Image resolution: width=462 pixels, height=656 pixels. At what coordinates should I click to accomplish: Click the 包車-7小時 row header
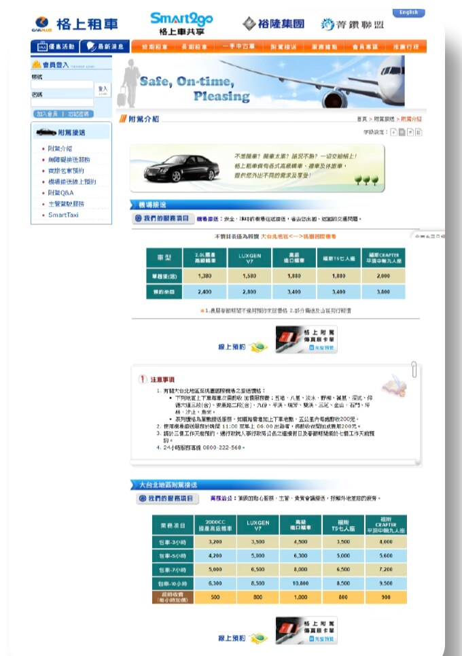click(173, 570)
